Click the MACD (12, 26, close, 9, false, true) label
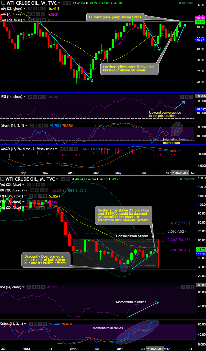This screenshot has width=206, height=351. [x=27, y=149]
